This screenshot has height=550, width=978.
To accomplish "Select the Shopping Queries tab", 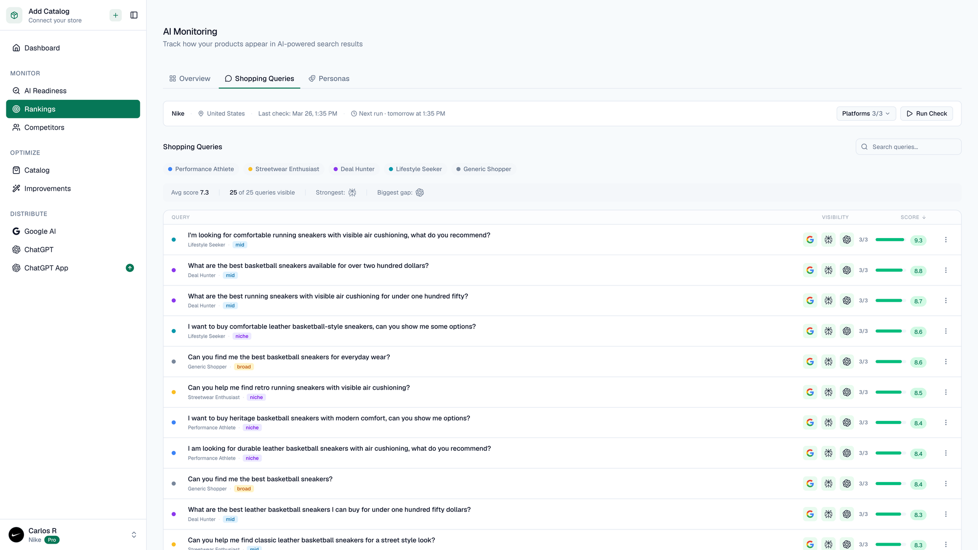I will (x=259, y=79).
